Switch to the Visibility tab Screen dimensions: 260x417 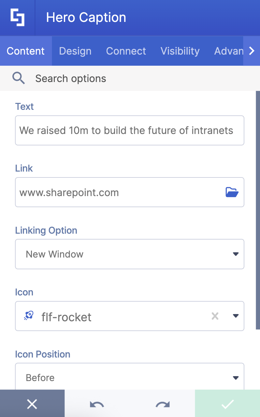tap(180, 51)
